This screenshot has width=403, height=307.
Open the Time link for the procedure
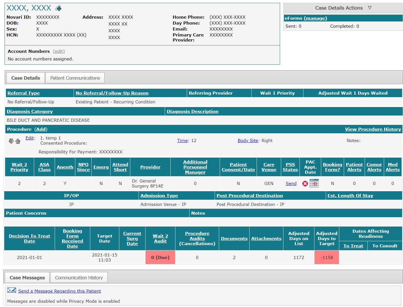click(182, 140)
